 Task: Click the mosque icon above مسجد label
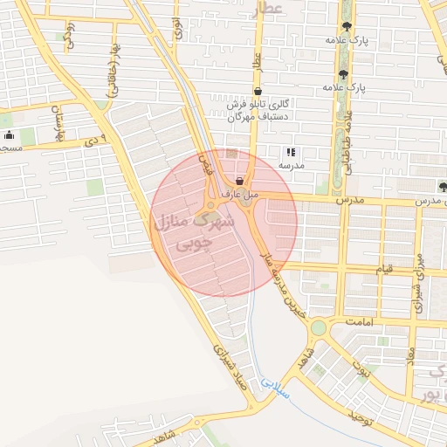coord(10,135)
